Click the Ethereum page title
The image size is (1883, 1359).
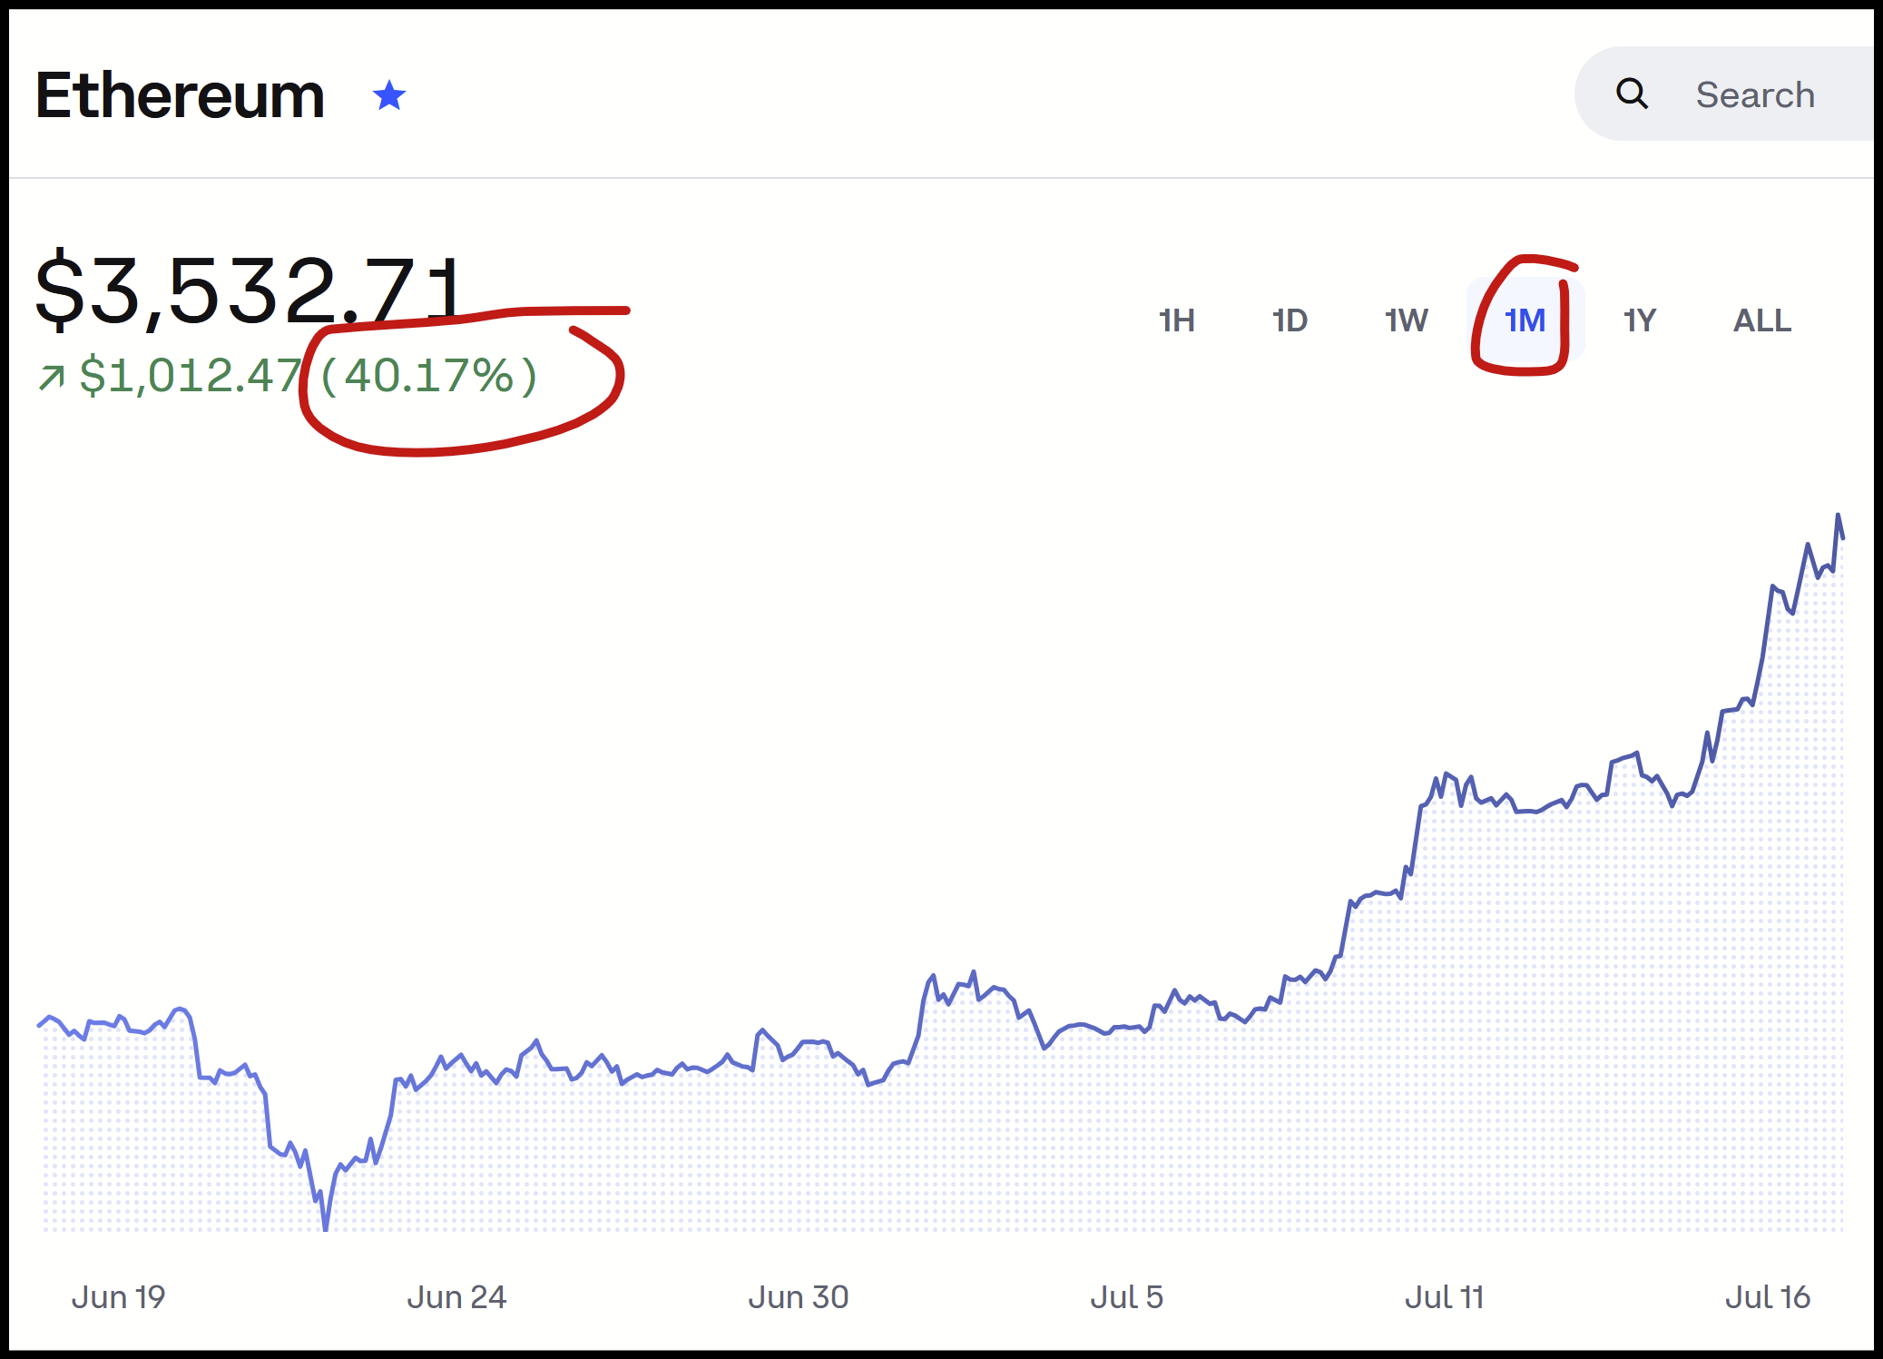coord(180,95)
